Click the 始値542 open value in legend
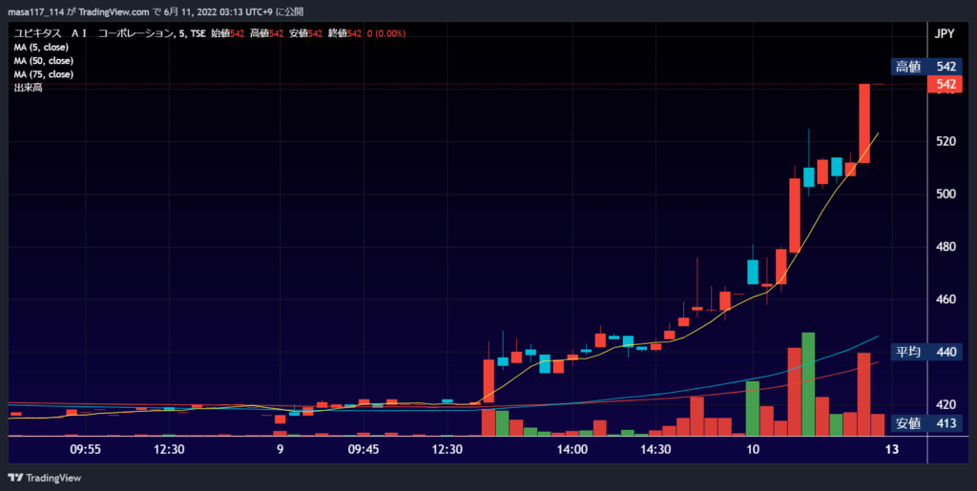 point(227,33)
